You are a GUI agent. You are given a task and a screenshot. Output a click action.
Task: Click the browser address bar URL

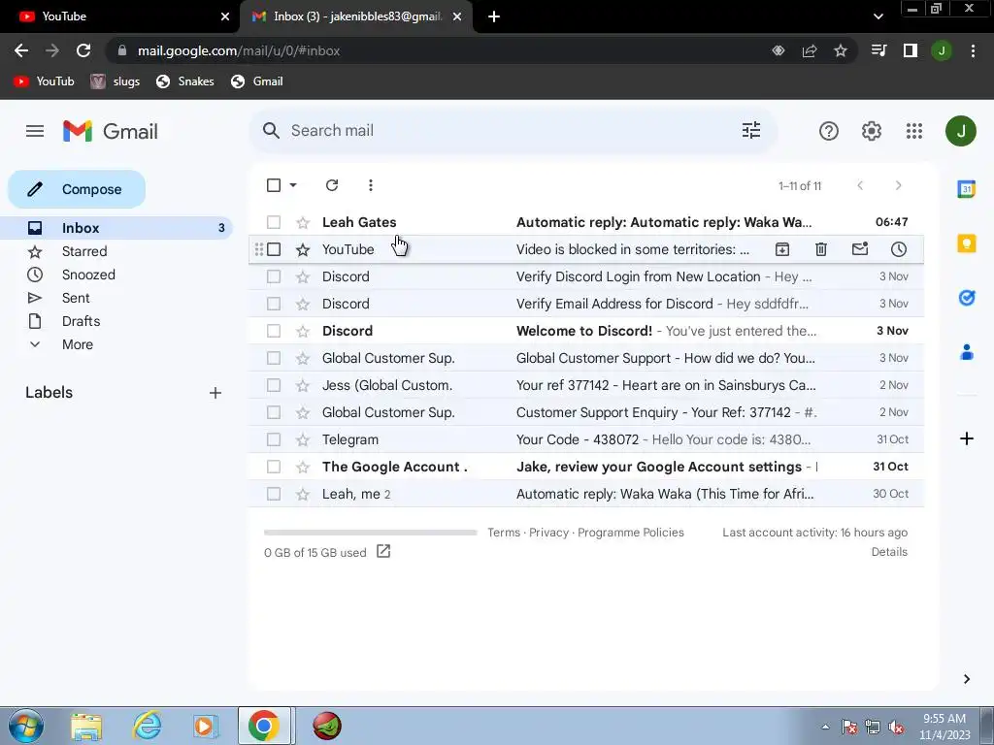click(x=239, y=50)
